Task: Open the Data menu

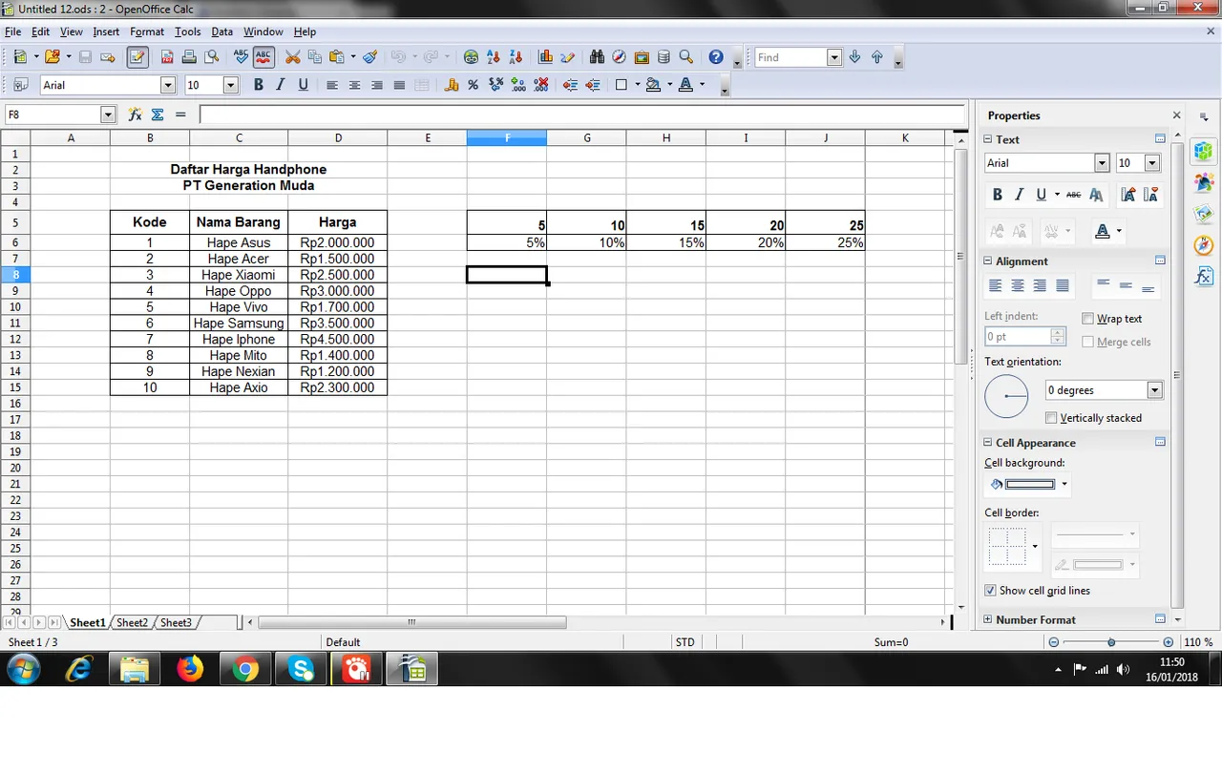Action: coord(221,31)
